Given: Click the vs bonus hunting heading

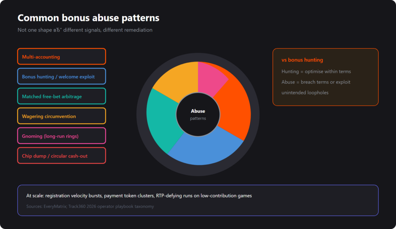Looking at the screenshot, I should [x=302, y=60].
